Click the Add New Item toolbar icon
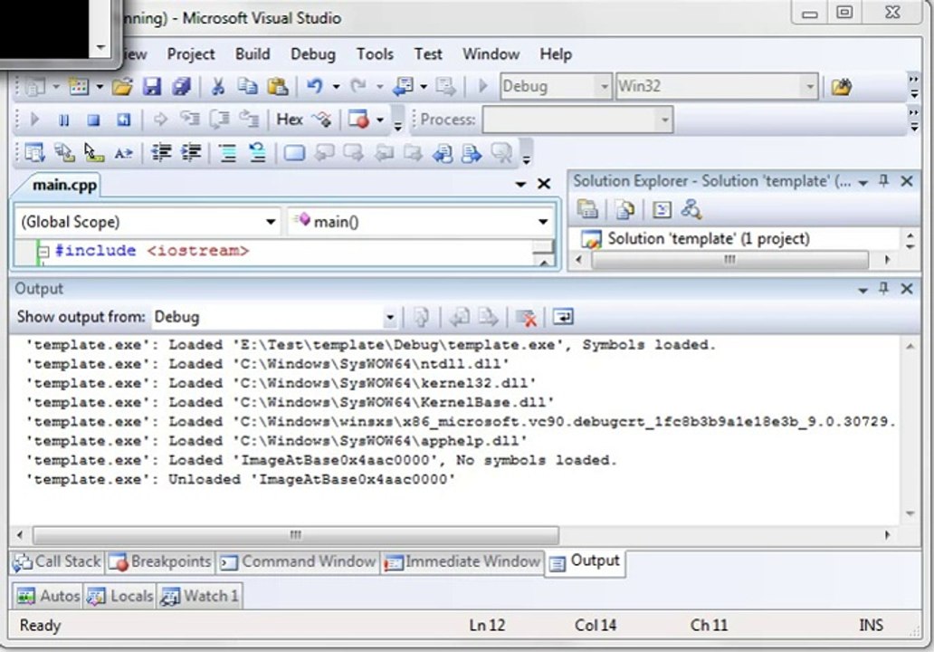 click(x=80, y=87)
